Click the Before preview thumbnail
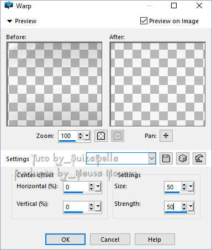This screenshot has width=212, height=250. coord(54,84)
